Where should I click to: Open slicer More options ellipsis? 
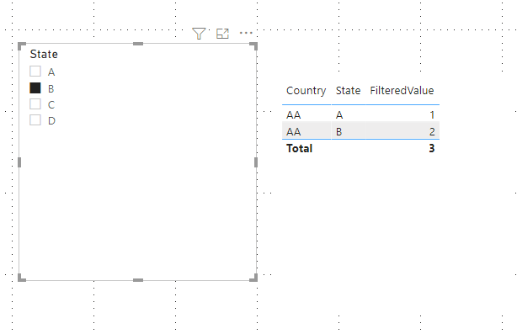[x=246, y=33]
